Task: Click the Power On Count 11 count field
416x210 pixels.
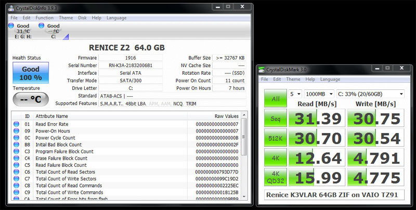Action: [229, 81]
